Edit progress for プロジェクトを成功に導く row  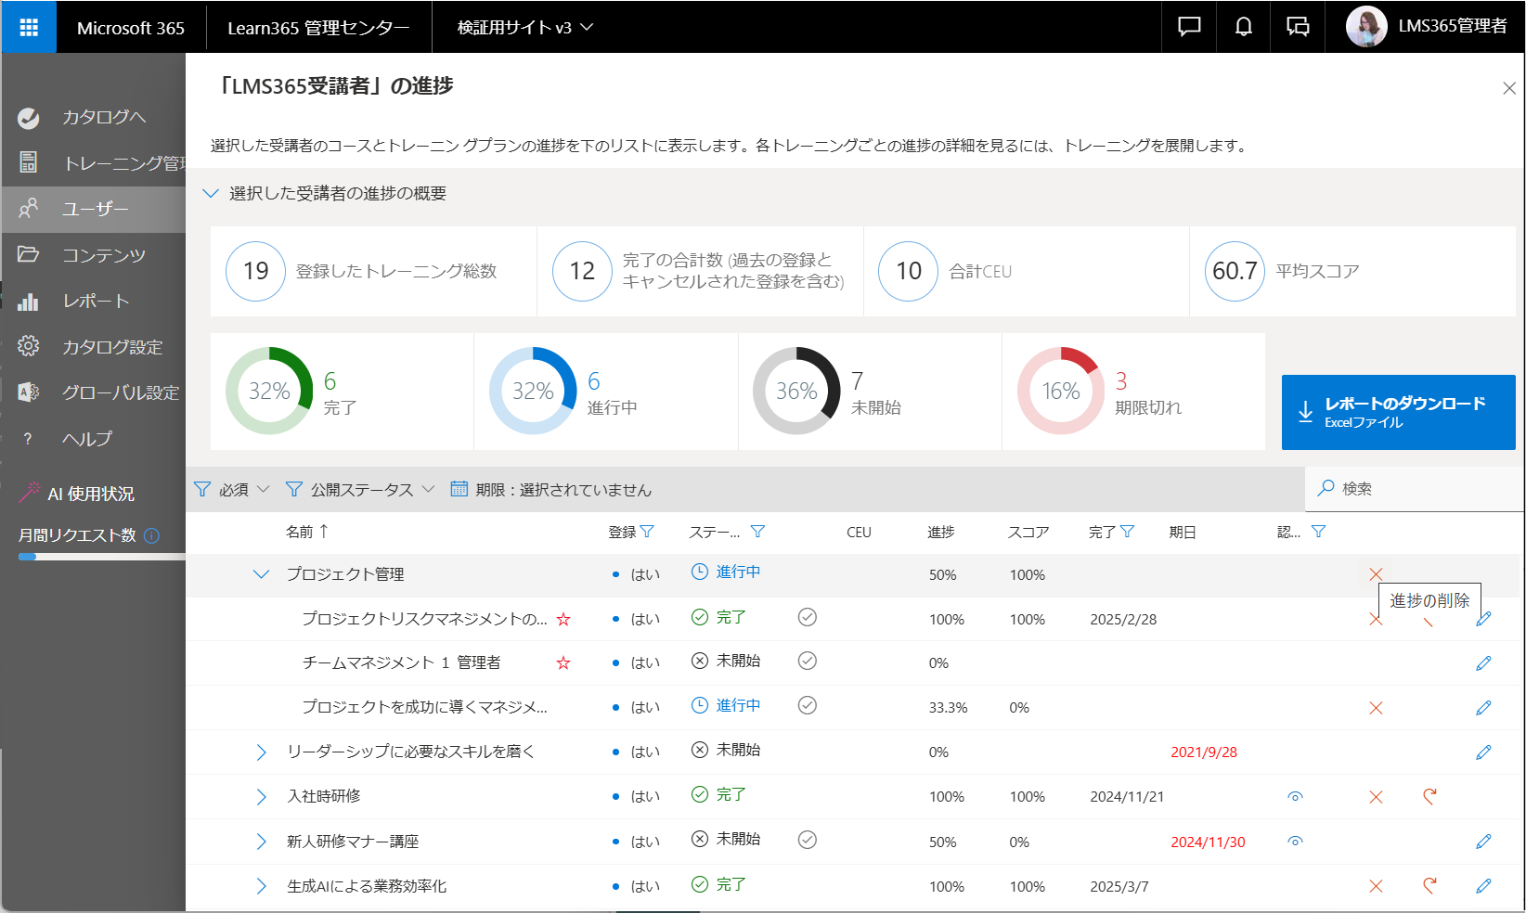(1483, 708)
